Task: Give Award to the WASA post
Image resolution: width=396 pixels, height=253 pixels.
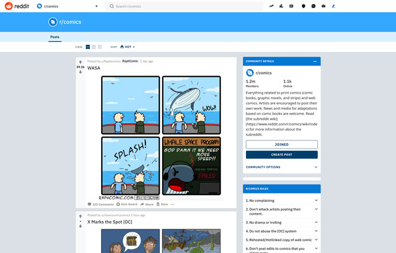Action: pos(127,205)
